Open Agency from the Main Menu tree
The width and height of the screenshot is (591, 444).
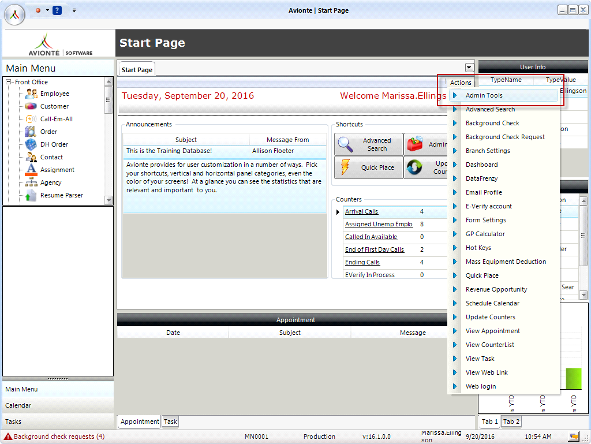(51, 182)
